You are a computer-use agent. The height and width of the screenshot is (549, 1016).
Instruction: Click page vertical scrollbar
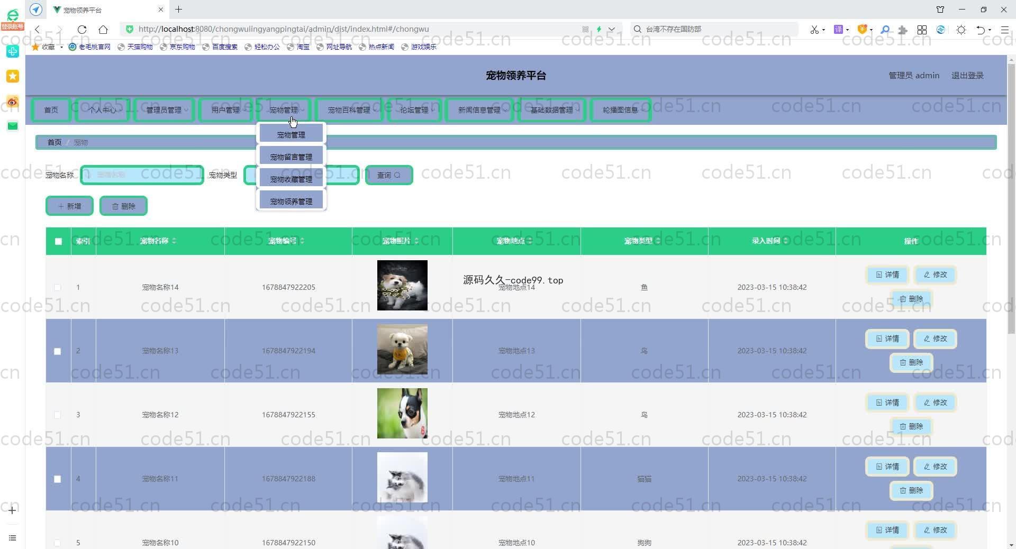[x=1011, y=200]
